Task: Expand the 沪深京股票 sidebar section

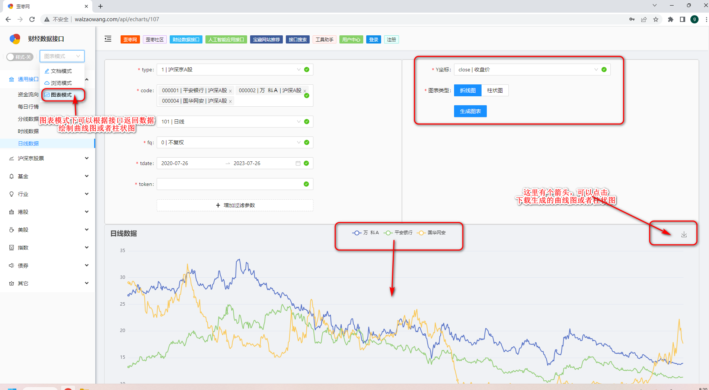Action: point(48,158)
